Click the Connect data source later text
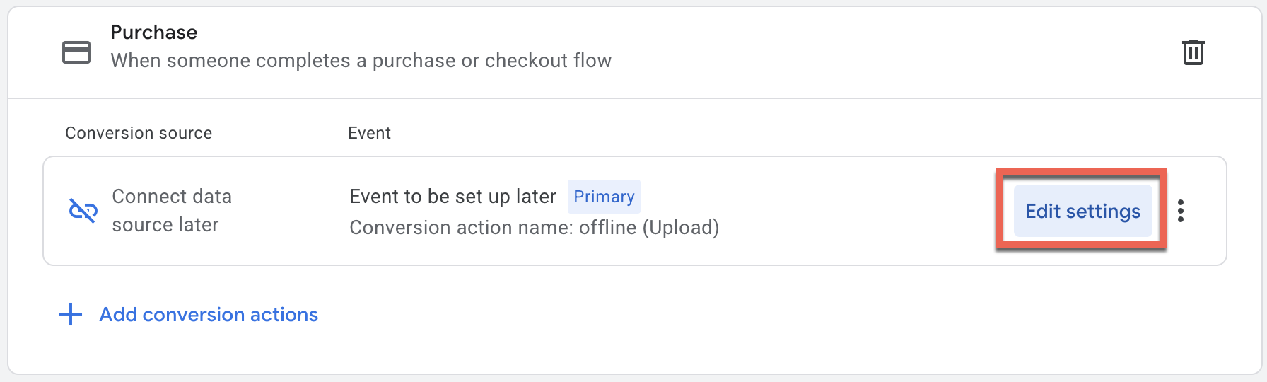Screen dimensions: 1267x382 click(x=172, y=210)
